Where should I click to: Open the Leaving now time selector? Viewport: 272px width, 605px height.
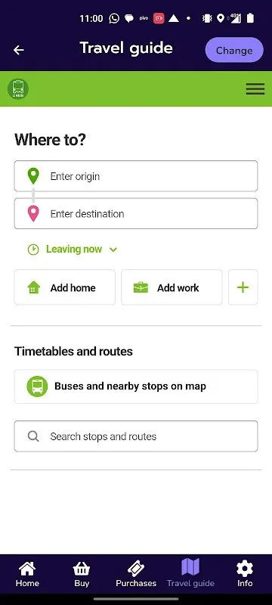pyautogui.click(x=73, y=250)
